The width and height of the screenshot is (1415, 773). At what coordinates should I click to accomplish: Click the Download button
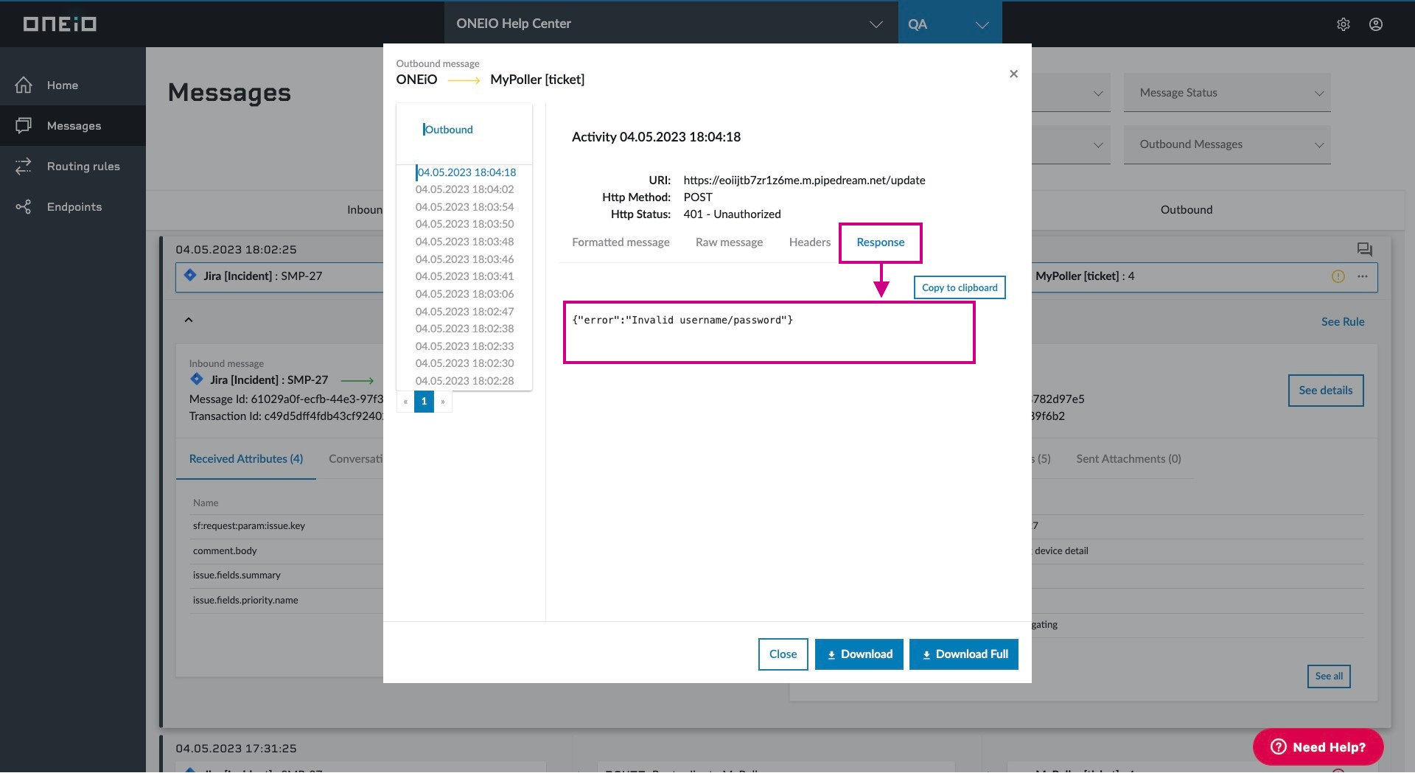coord(859,654)
